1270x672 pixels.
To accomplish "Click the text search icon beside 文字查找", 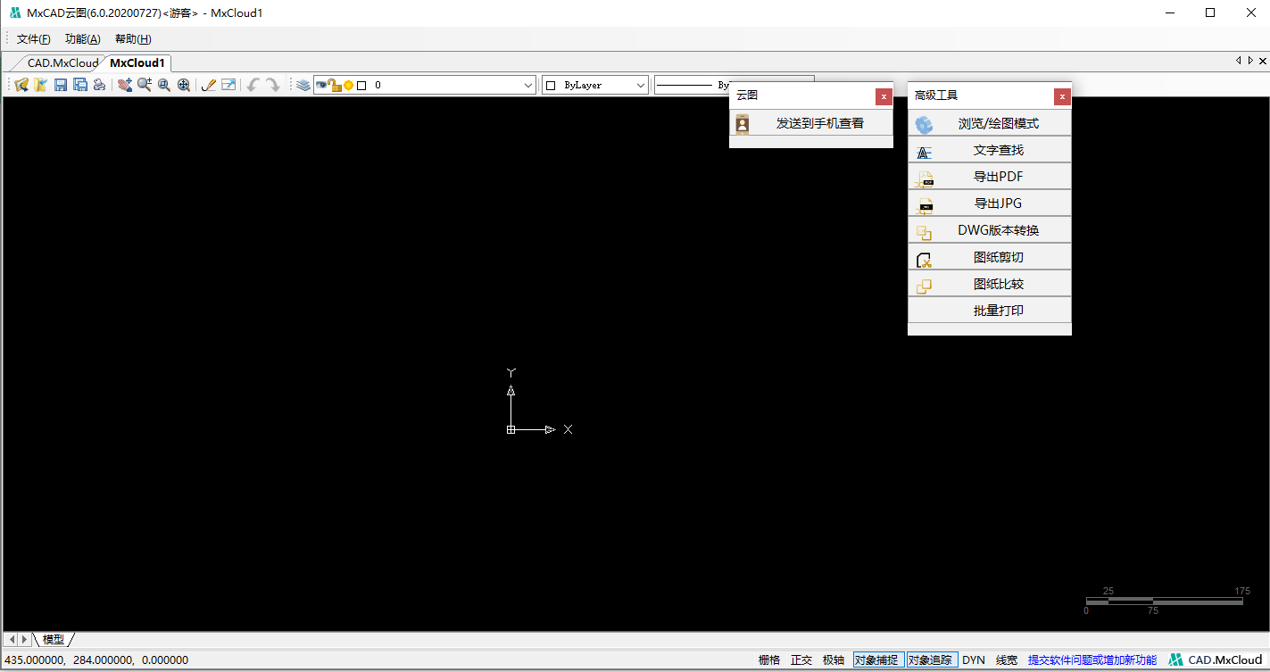I will [x=924, y=153].
